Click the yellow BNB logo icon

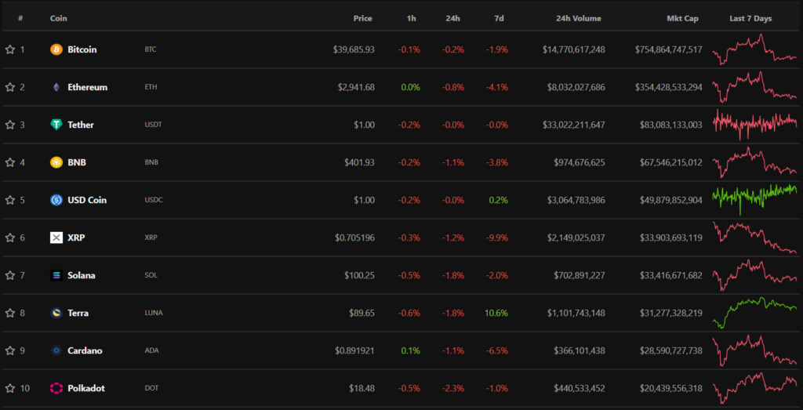[x=56, y=162]
